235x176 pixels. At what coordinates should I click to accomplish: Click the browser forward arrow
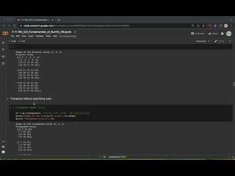9,25
